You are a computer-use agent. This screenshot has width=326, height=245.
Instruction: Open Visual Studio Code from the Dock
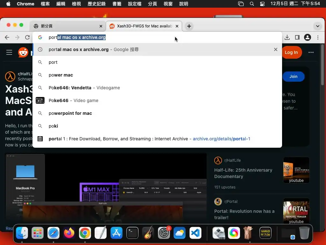click(195, 233)
